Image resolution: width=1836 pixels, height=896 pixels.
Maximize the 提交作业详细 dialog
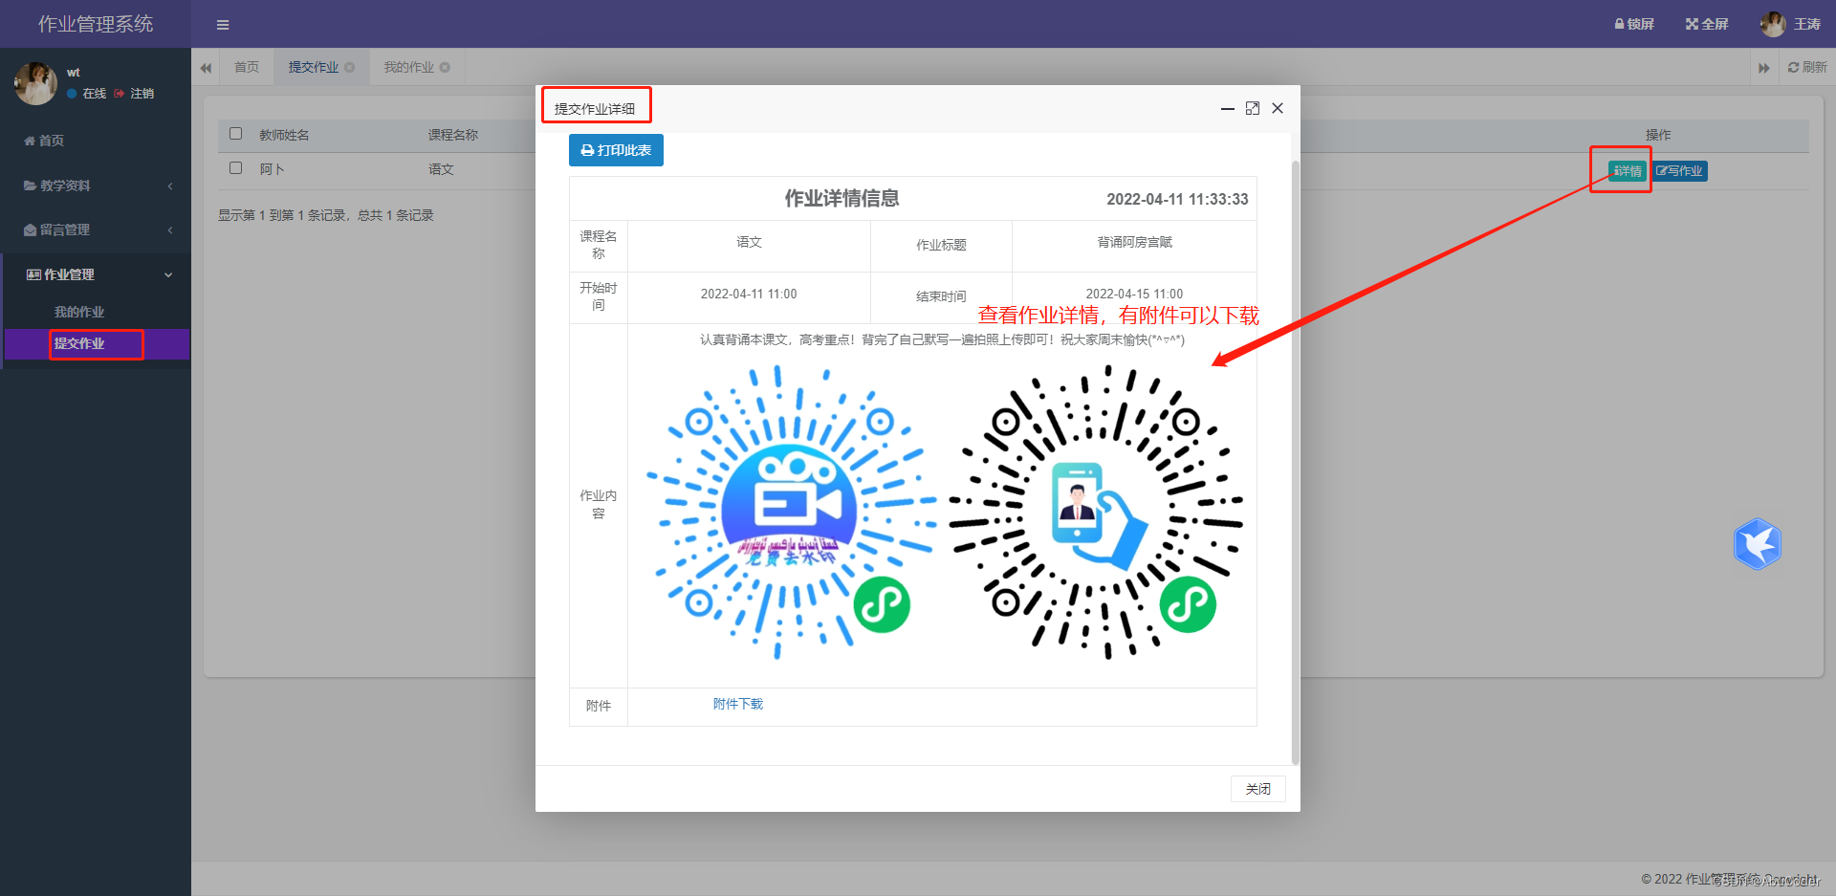pyautogui.click(x=1253, y=109)
